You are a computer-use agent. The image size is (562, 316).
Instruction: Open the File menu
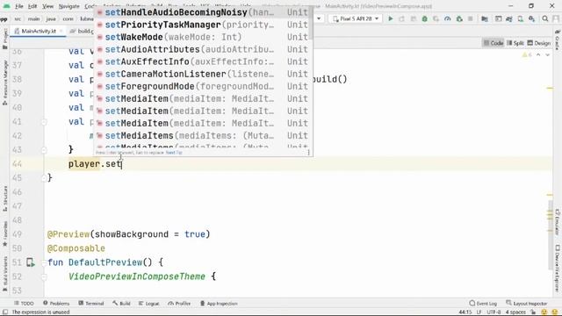[19, 6]
